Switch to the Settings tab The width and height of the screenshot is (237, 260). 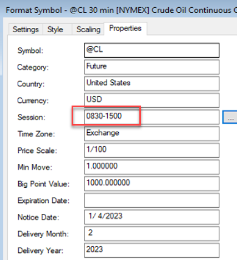26,29
